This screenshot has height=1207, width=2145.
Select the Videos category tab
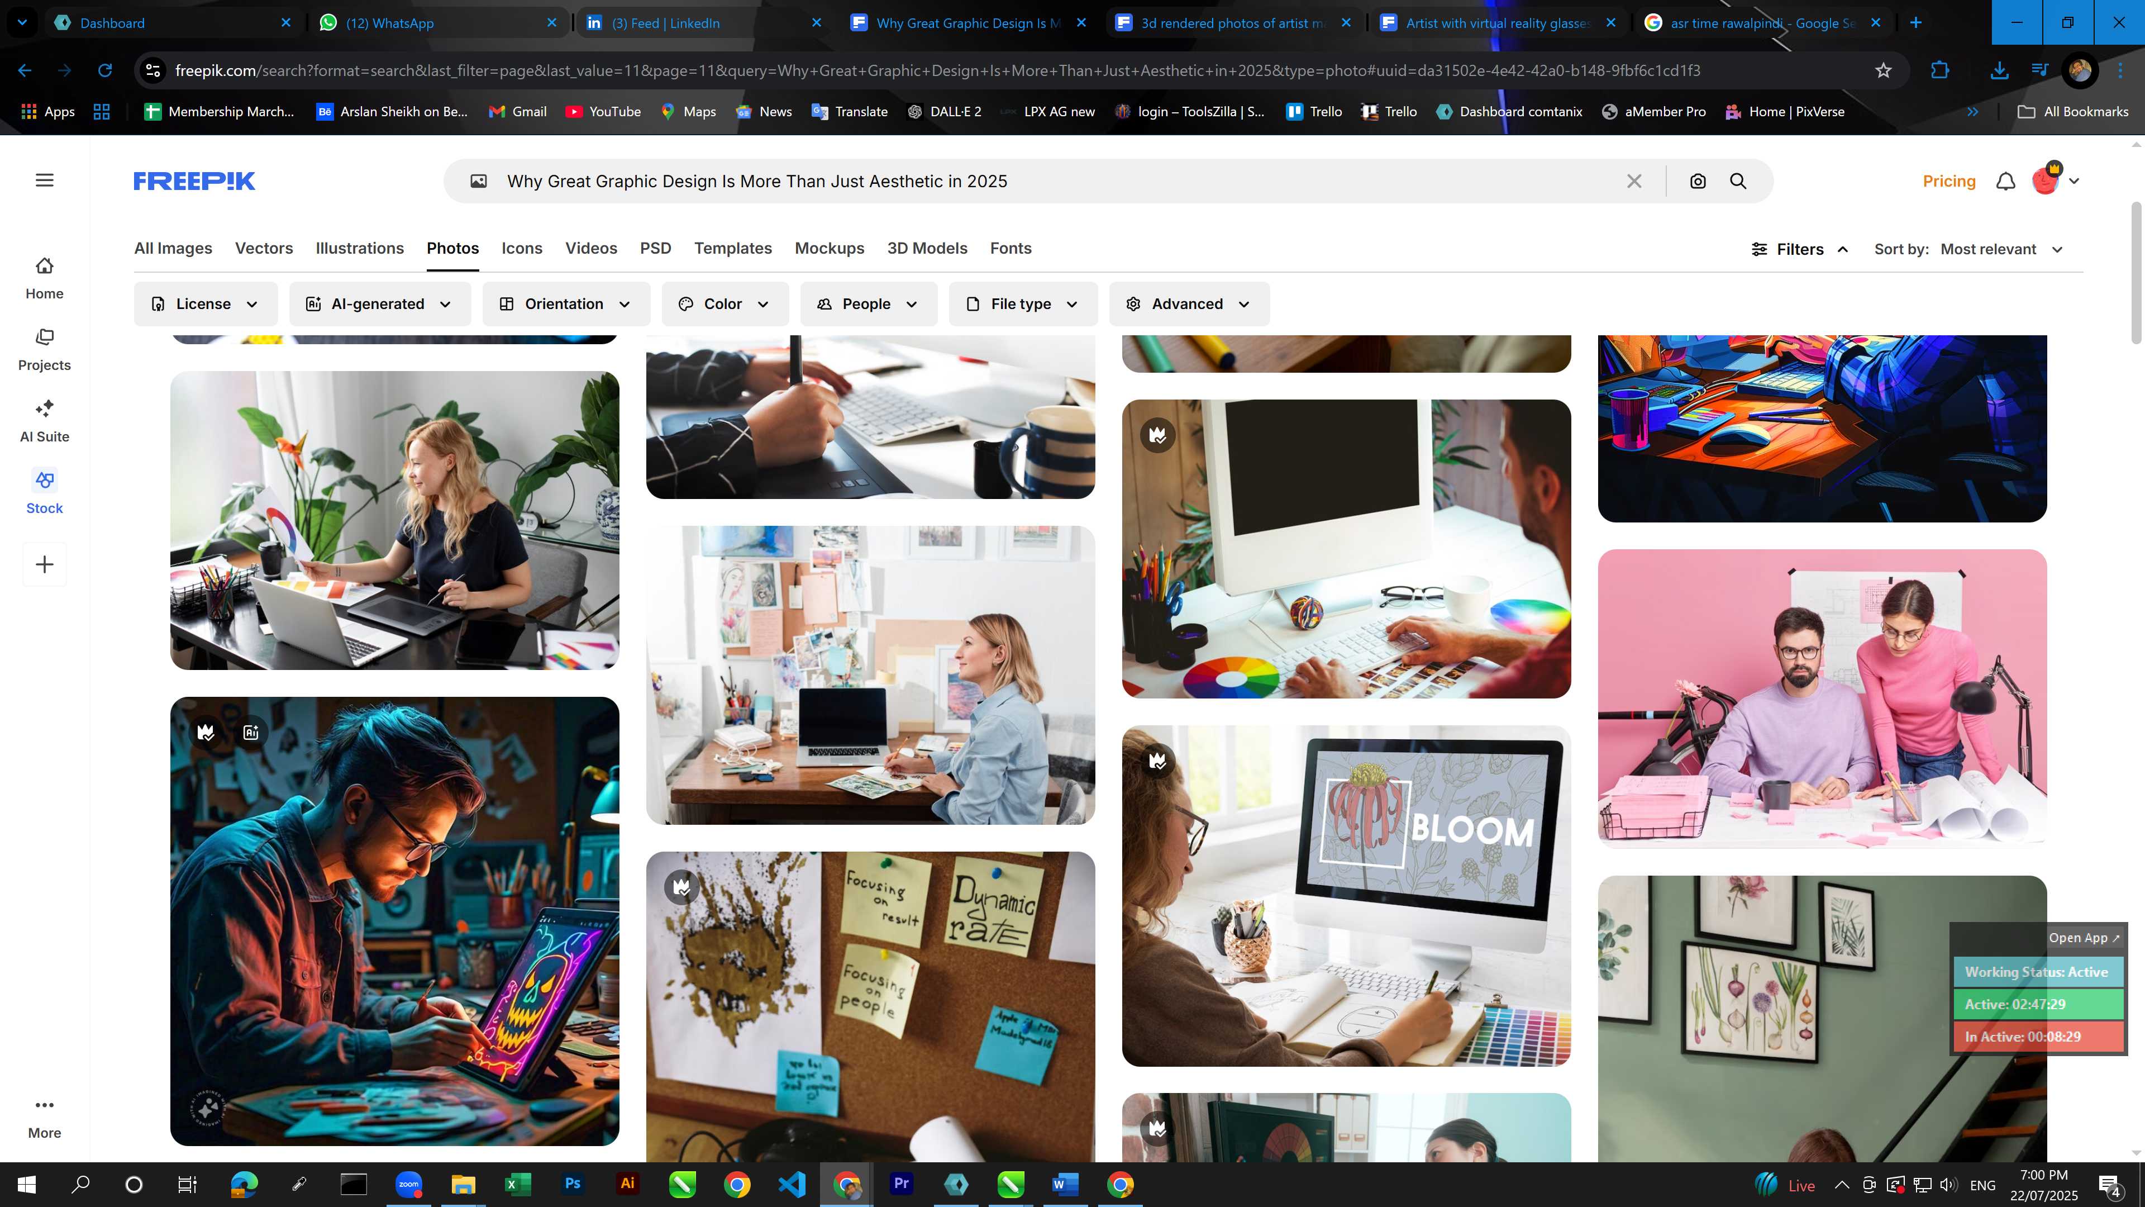pyautogui.click(x=591, y=248)
